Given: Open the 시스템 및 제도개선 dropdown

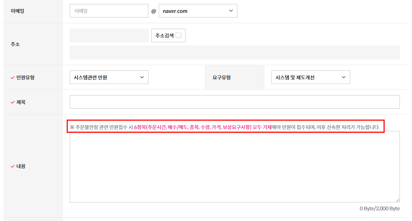Looking at the screenshot, I should click(x=310, y=77).
